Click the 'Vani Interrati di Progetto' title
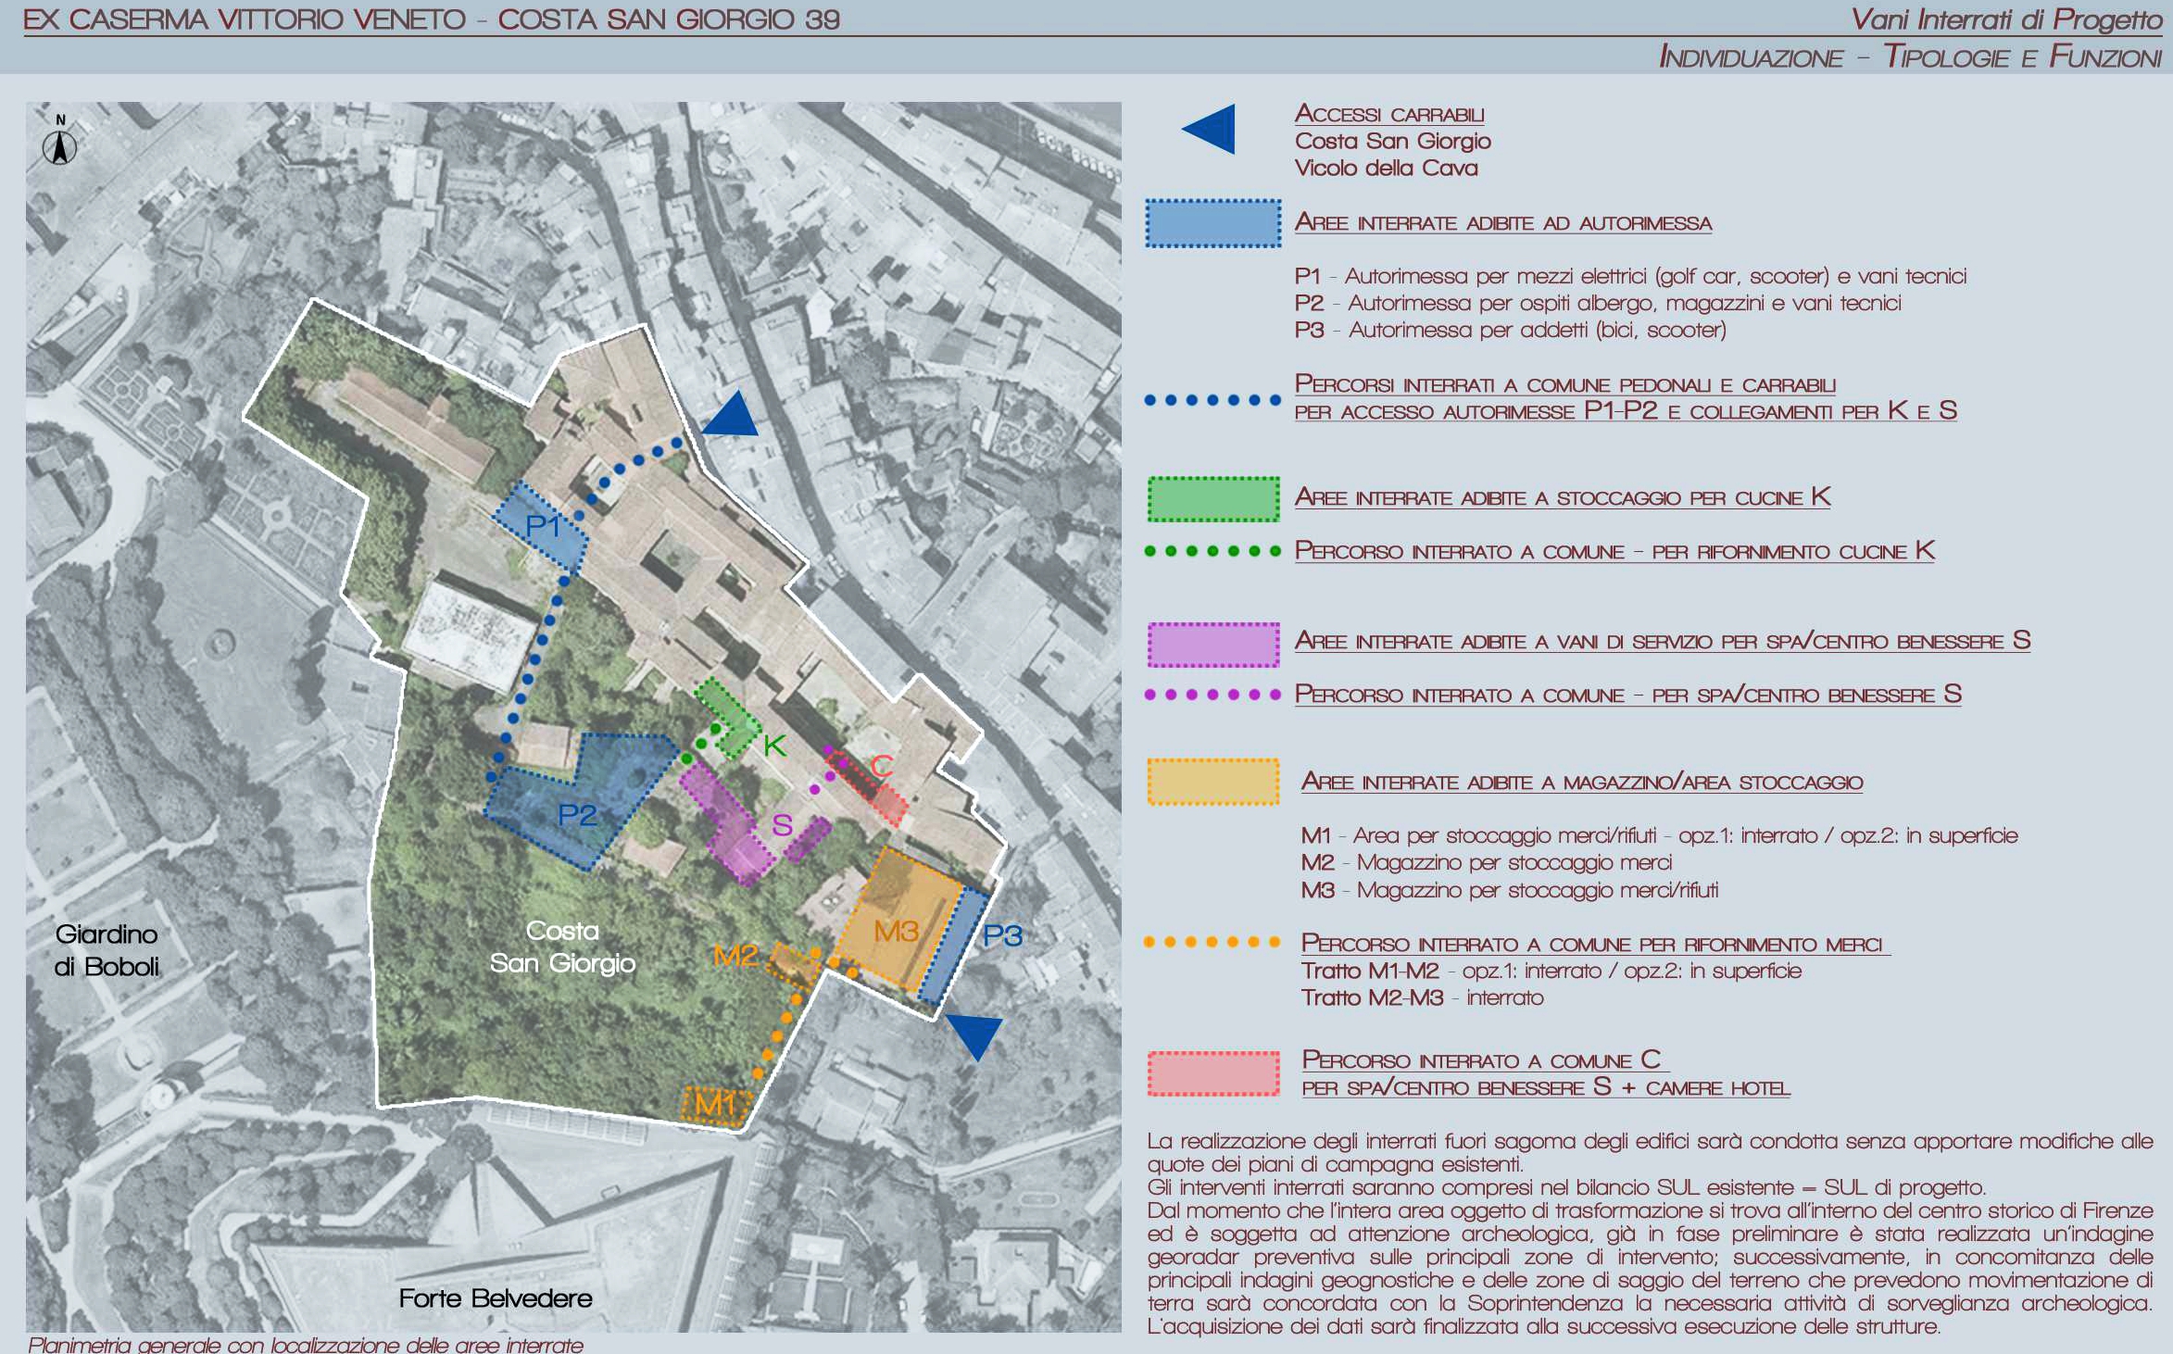This screenshot has height=1354, width=2173. coord(2006,19)
